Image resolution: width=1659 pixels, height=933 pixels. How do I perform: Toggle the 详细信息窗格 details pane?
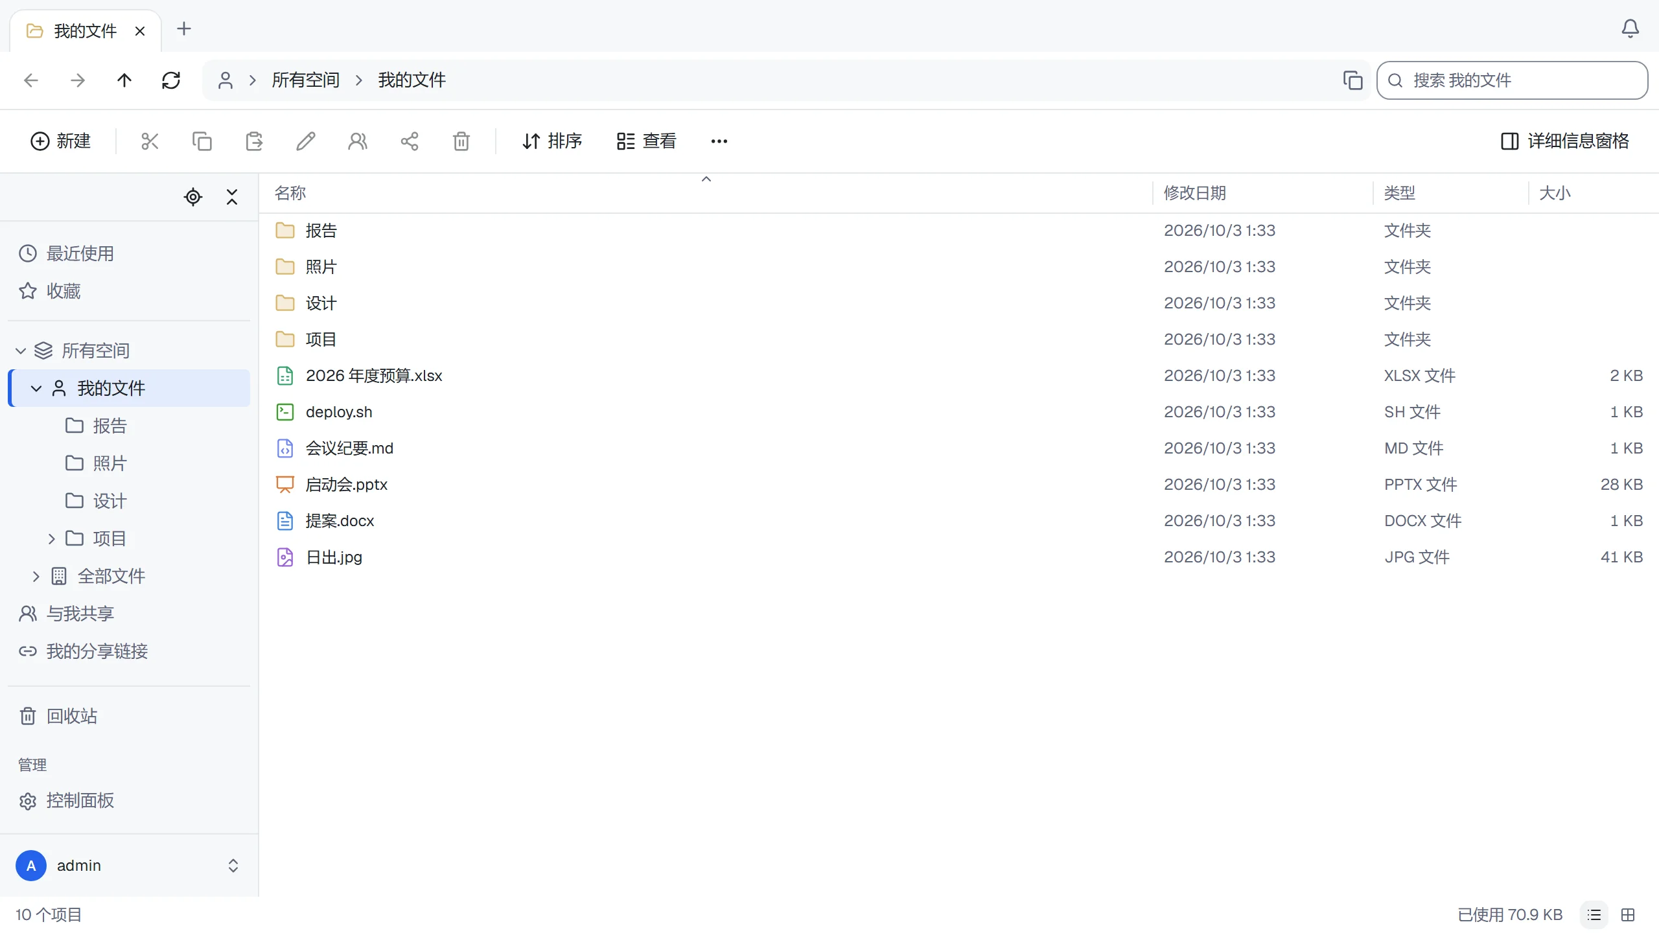1564,141
